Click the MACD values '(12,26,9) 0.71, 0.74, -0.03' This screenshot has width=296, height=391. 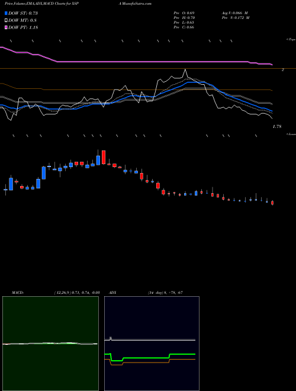76,292
